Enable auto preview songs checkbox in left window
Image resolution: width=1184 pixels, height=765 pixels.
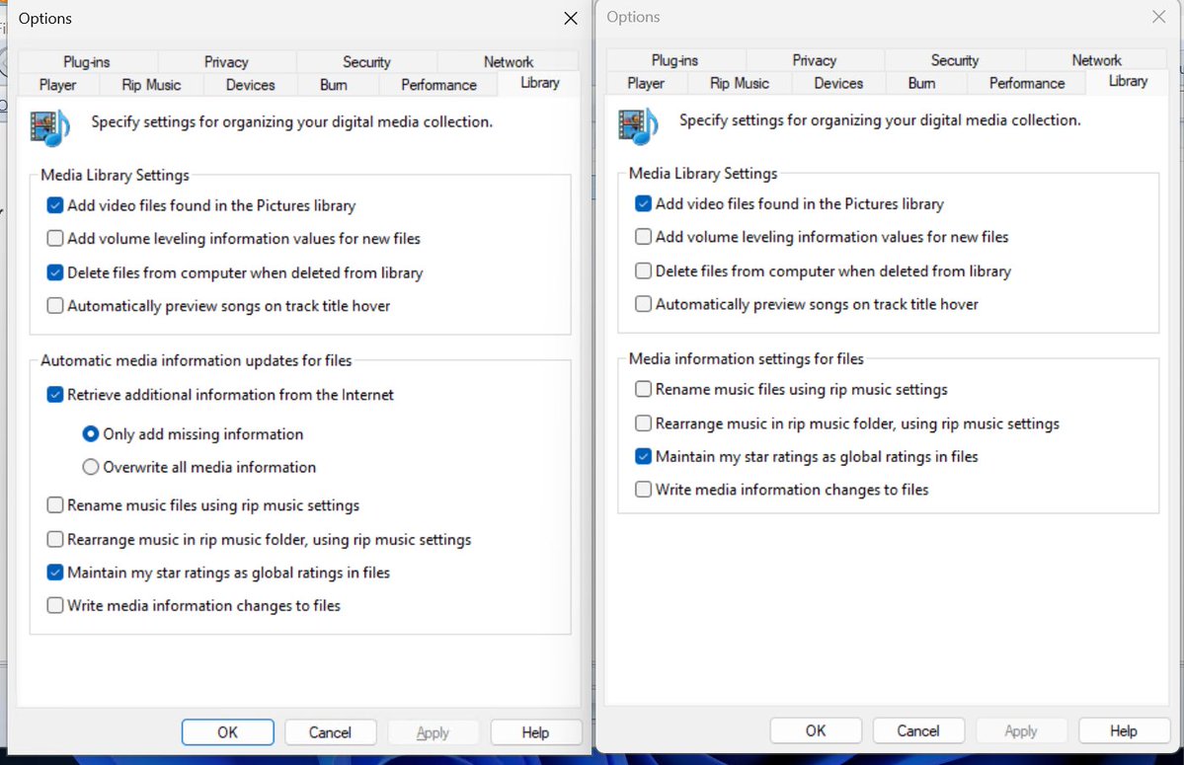coord(55,306)
